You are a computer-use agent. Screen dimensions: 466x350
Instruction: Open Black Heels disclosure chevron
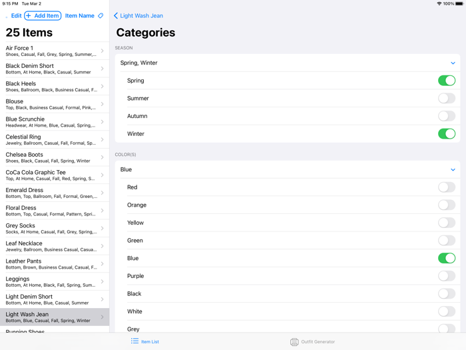click(x=103, y=86)
